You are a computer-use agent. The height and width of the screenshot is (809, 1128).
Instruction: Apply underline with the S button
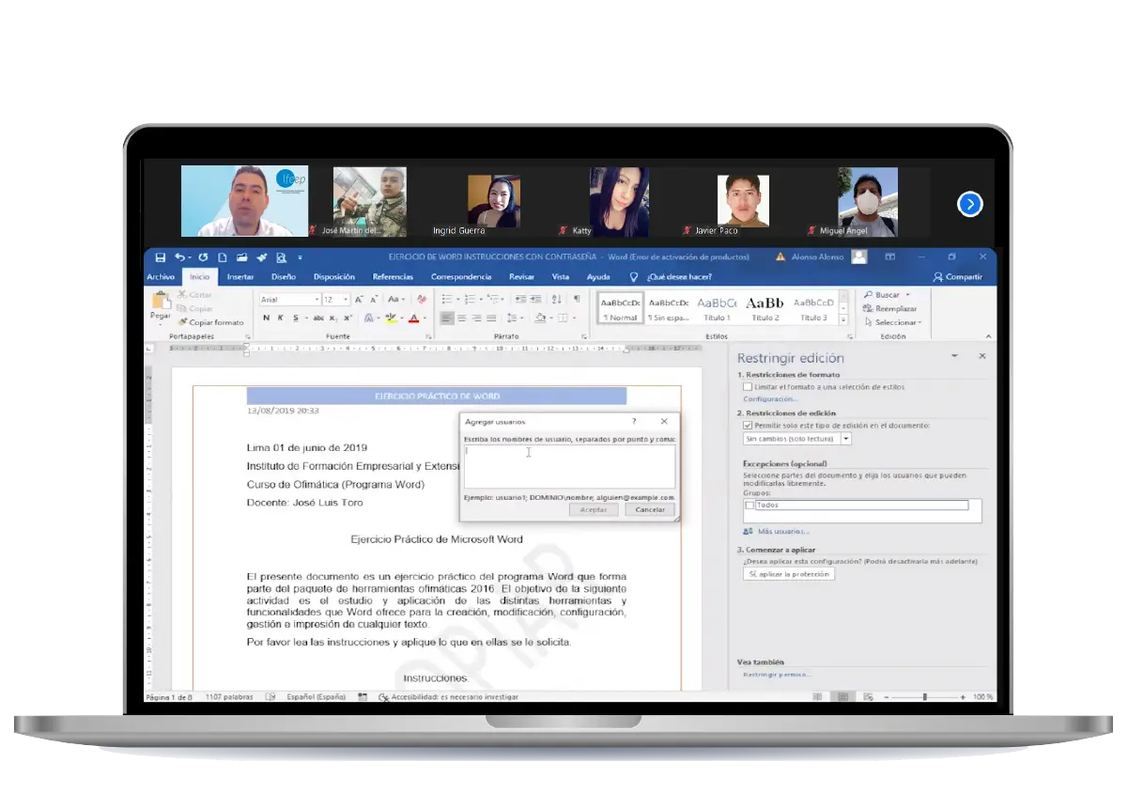[x=295, y=319]
